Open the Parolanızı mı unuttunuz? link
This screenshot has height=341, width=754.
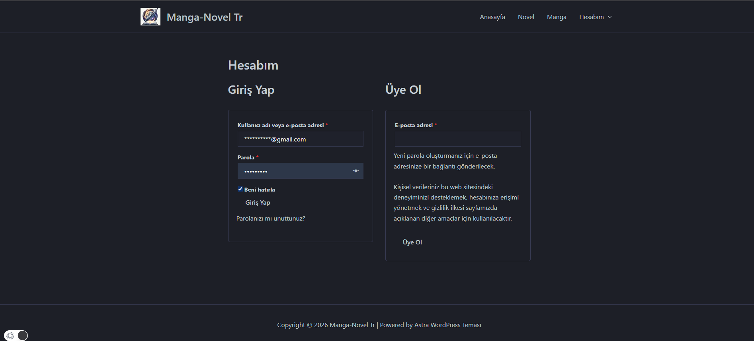[271, 219]
